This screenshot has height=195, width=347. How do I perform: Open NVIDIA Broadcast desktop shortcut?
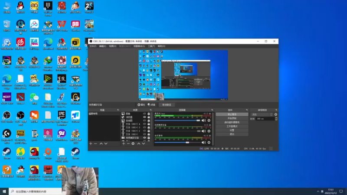point(48,82)
